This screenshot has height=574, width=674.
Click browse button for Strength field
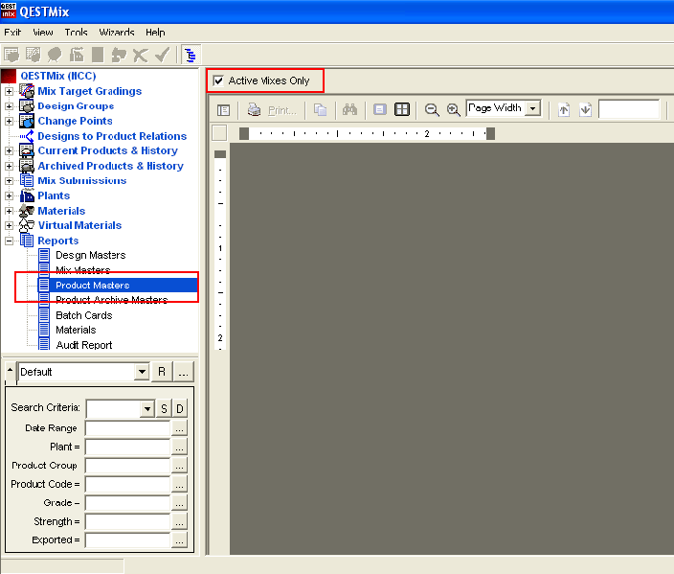click(x=179, y=522)
